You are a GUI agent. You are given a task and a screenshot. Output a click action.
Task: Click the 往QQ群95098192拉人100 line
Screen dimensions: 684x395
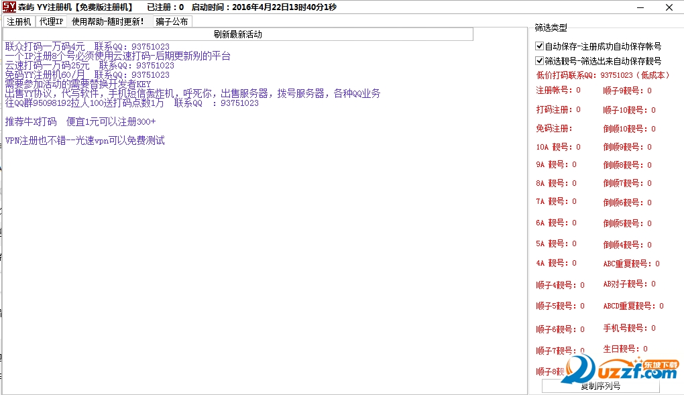[x=131, y=103]
